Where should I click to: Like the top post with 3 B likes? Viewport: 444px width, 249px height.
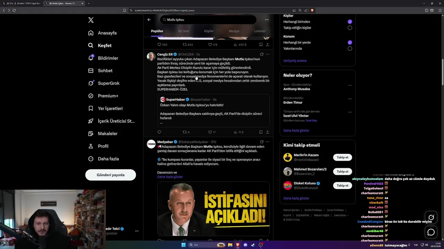pos(213,45)
